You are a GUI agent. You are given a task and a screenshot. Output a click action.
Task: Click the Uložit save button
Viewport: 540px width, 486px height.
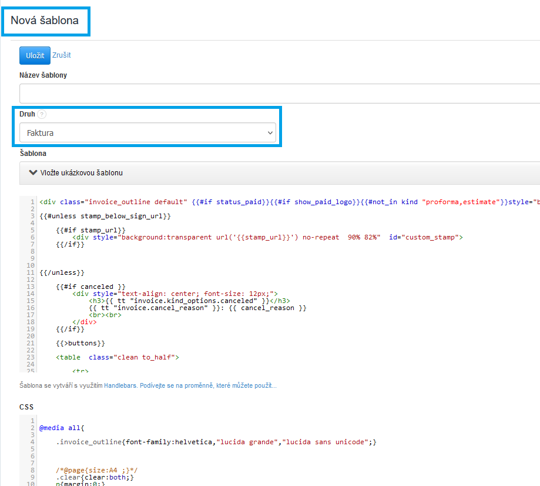point(35,55)
